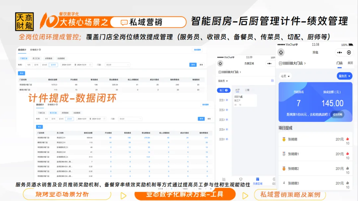The height and width of the screenshot is (201, 358).
Task: Tap the home icon on the 排名 screen
Action: tap(281, 52)
